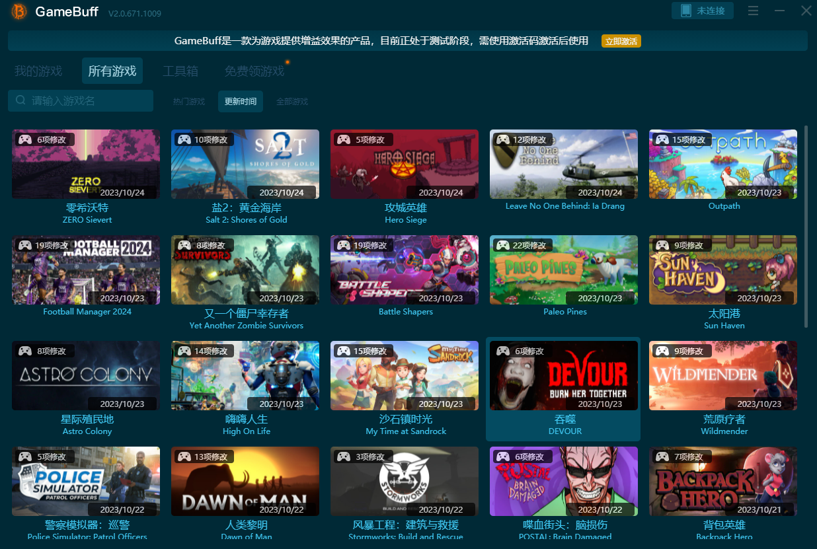Open the Sun Haven thumbnail
The image size is (817, 549).
pos(723,270)
